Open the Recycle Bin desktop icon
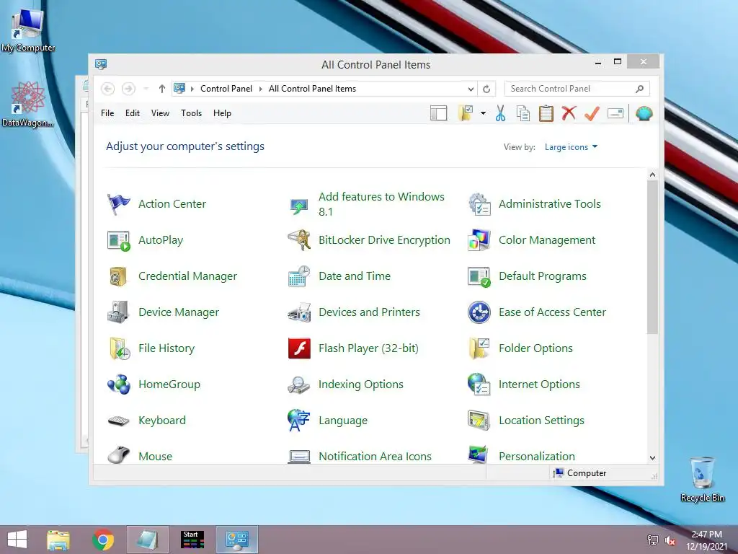This screenshot has height=554, width=738. coord(702,479)
